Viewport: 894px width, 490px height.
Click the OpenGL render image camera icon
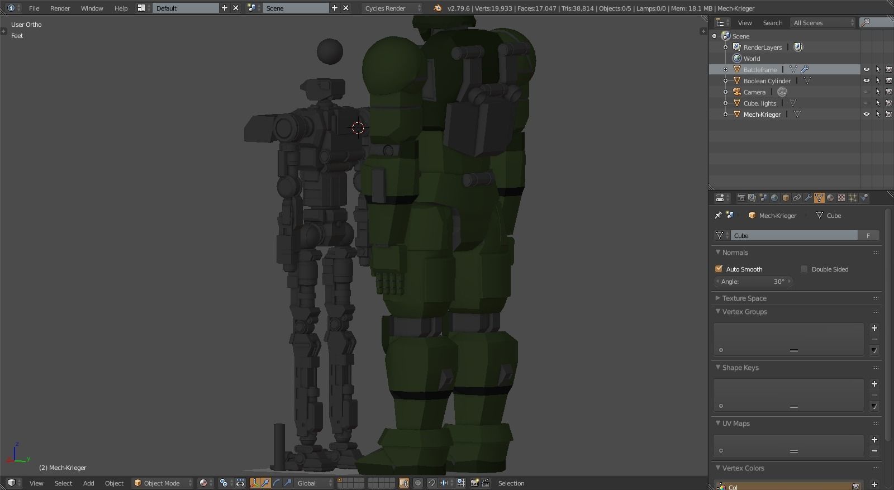[x=475, y=483]
